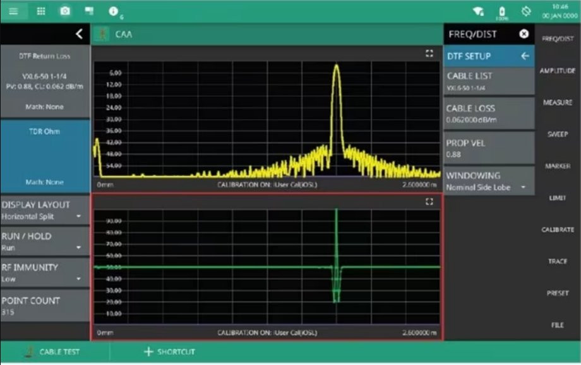Open the FREQ/DIST menu
This screenshot has height=365, width=581.
coord(558,38)
